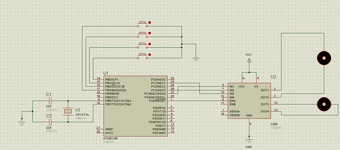Toggle red latch dot of PB1 push button
This screenshot has width=340, height=150.
tap(149, 44)
